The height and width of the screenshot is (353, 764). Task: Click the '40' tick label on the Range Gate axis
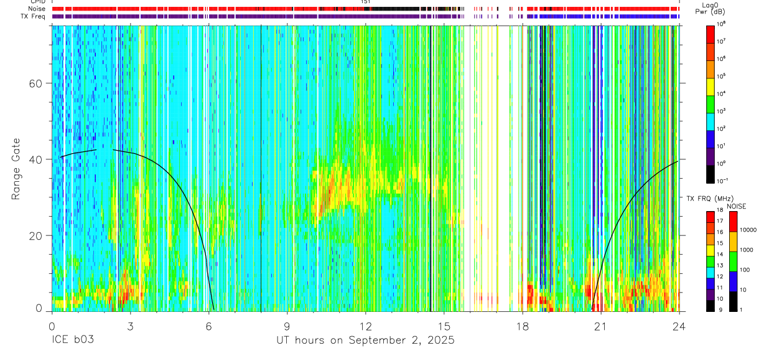pyautogui.click(x=37, y=159)
